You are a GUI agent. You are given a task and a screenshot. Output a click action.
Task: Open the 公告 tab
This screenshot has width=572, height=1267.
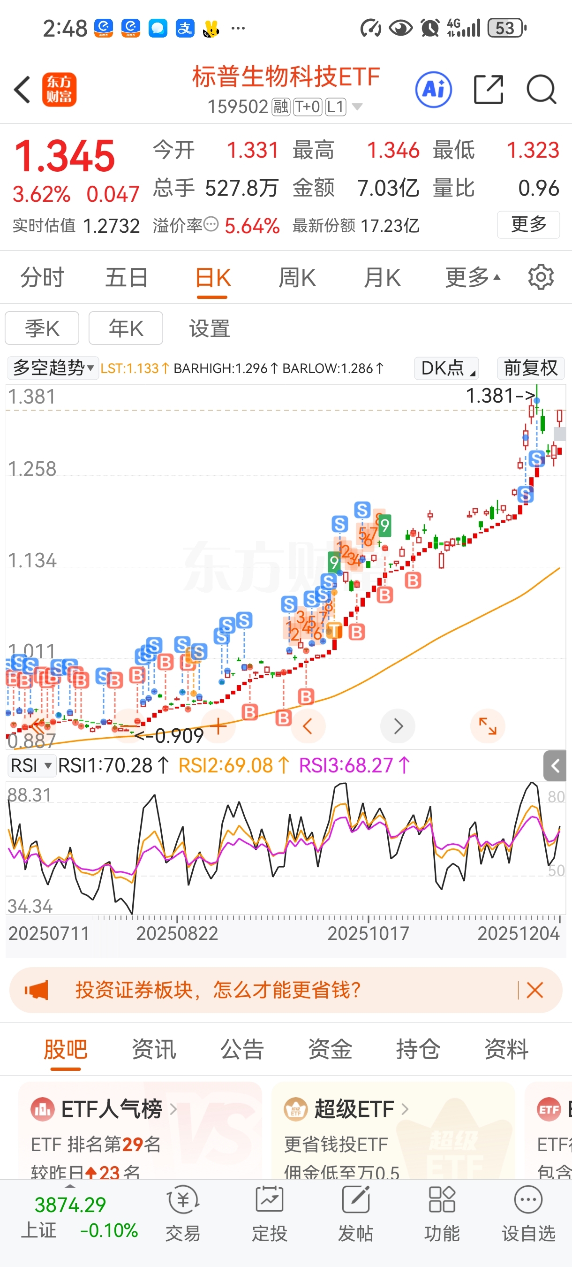click(x=242, y=1049)
